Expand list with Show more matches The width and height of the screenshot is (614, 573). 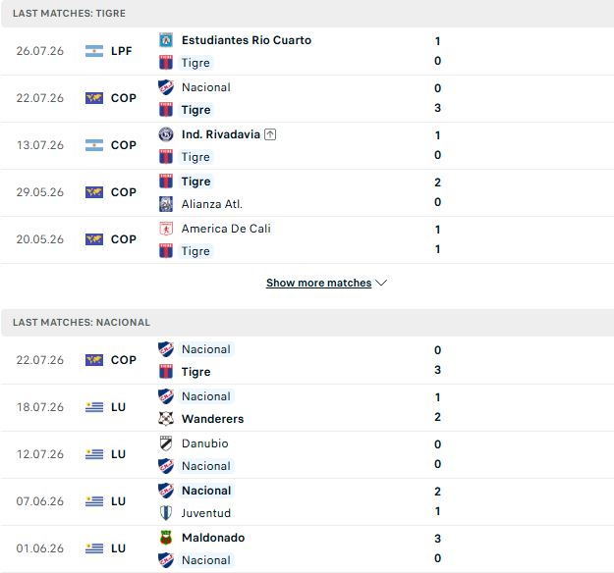(318, 283)
